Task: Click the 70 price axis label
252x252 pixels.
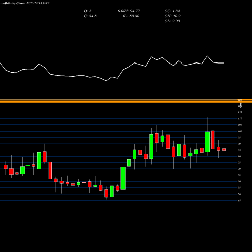Action: click(x=239, y=169)
